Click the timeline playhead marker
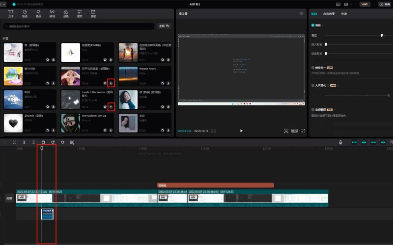393x245 pixels. point(42,148)
